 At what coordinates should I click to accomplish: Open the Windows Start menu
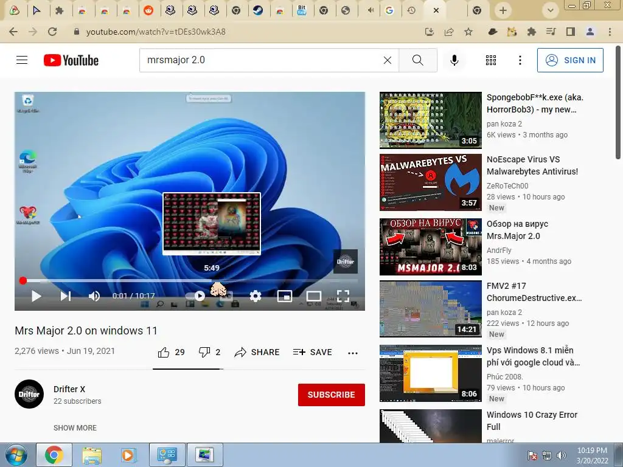(x=16, y=455)
